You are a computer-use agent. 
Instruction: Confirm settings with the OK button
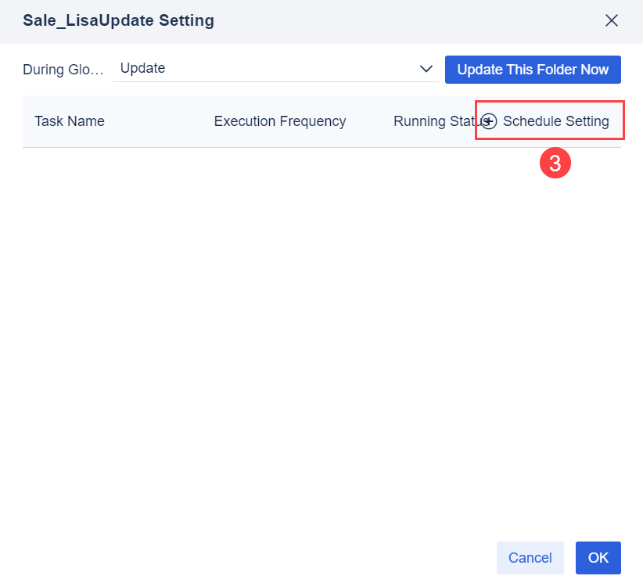click(x=598, y=558)
